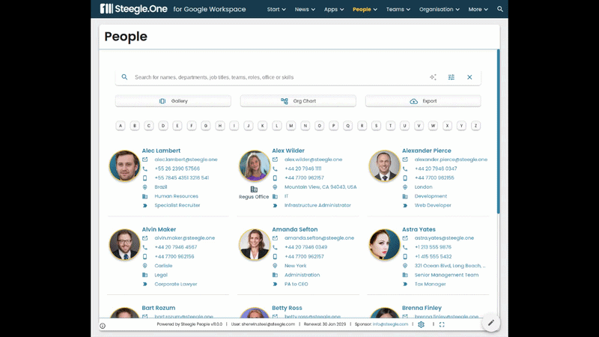
Task: Filter people by letter K
Action: [x=263, y=125]
